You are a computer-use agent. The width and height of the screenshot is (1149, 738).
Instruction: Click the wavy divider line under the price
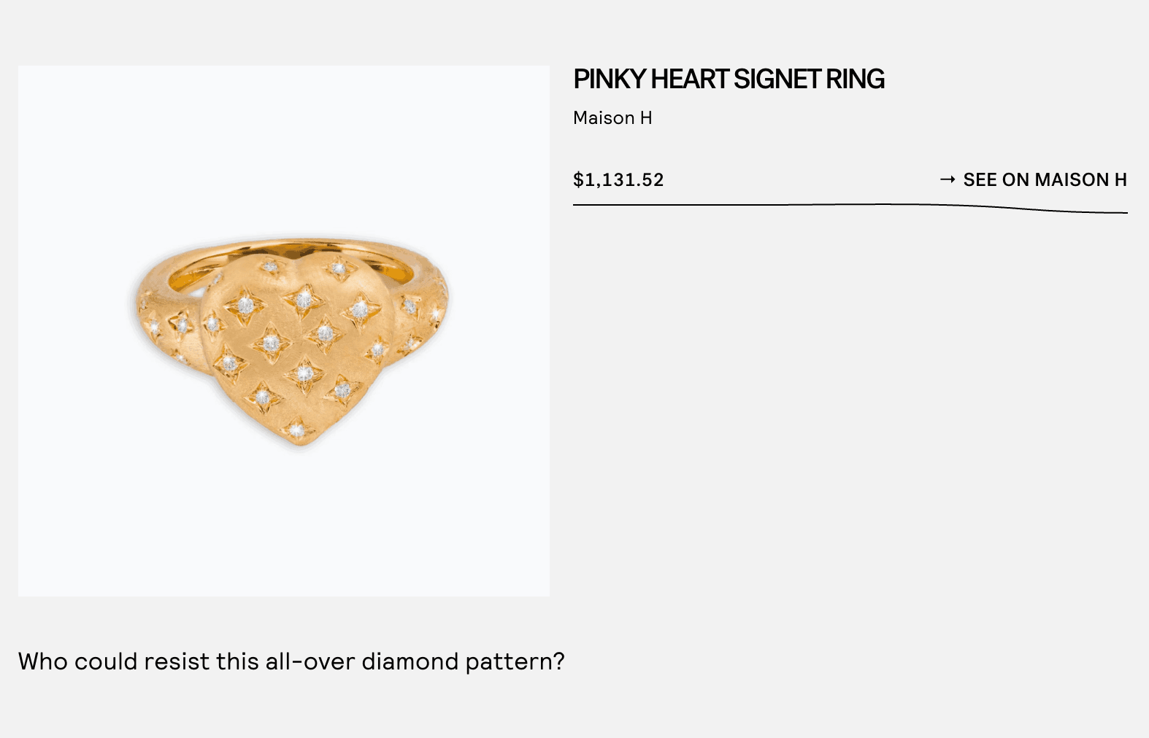pyautogui.click(x=850, y=209)
